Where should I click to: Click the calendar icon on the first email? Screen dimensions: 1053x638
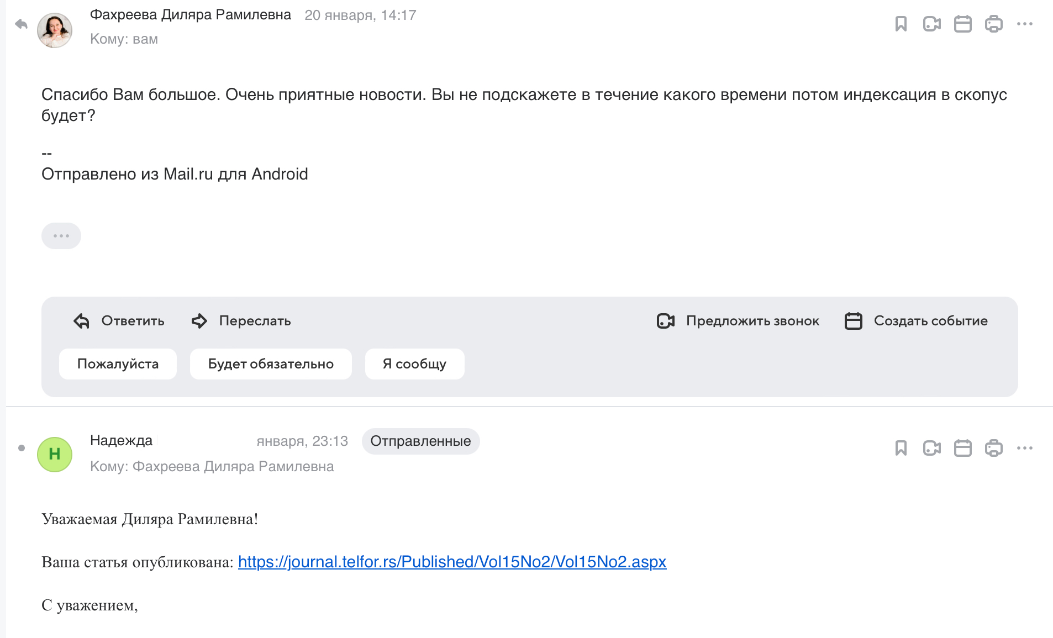963,24
